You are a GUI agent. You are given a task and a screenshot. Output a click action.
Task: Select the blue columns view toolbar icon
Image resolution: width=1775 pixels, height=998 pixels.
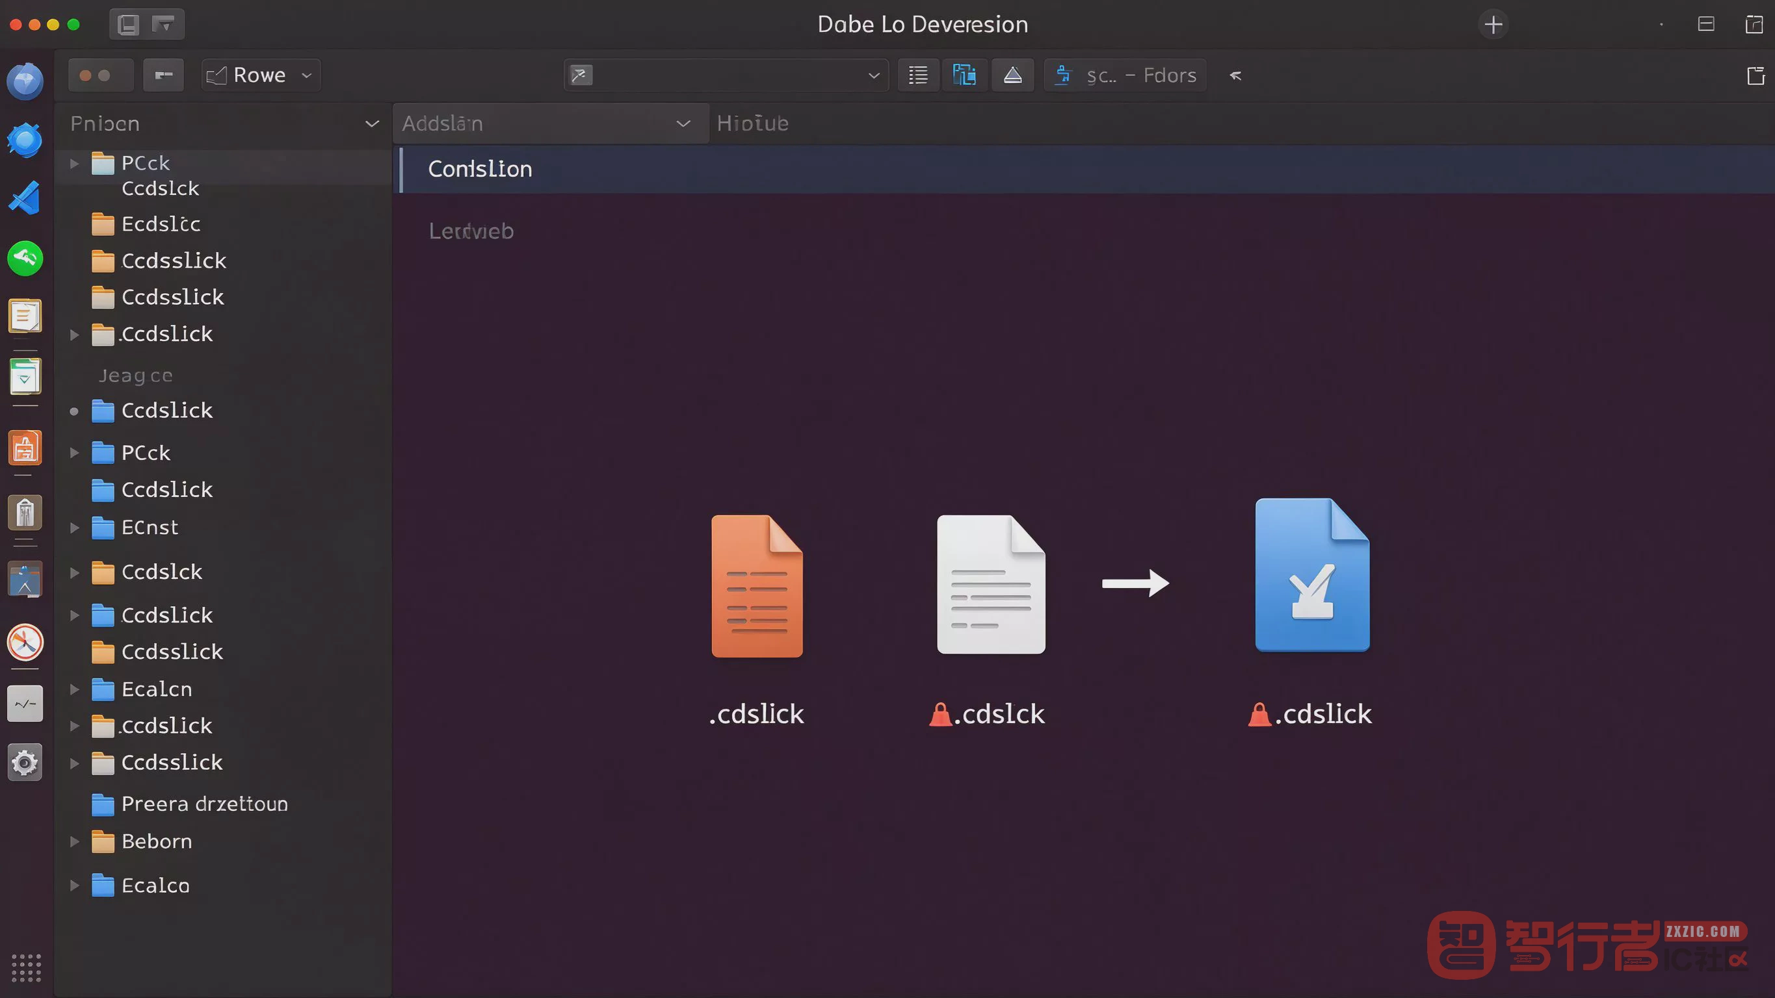(x=964, y=75)
